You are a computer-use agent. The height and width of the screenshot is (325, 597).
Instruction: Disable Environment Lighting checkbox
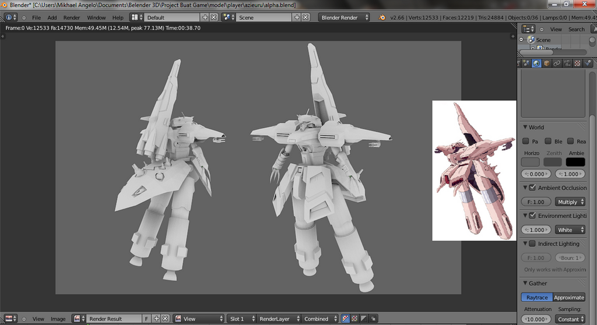[x=532, y=216]
